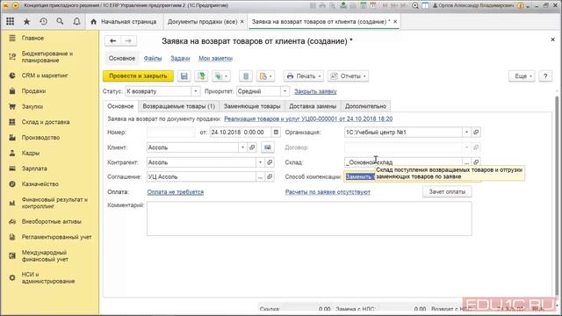This screenshot has width=562, height=316.
Task: Open the Печать dropdown button
Action: click(304, 76)
